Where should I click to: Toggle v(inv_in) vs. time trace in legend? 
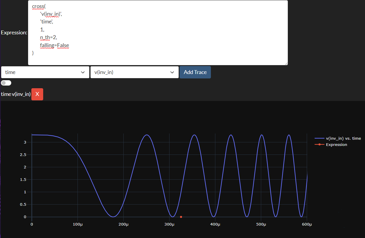click(x=343, y=138)
